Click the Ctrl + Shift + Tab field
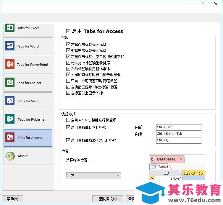Viewport: 223px width, 205px height. [179, 134]
